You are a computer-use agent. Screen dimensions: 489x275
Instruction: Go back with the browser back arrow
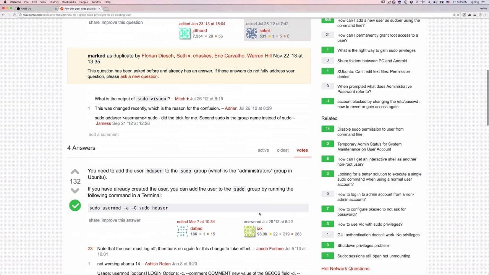coord(3,15)
